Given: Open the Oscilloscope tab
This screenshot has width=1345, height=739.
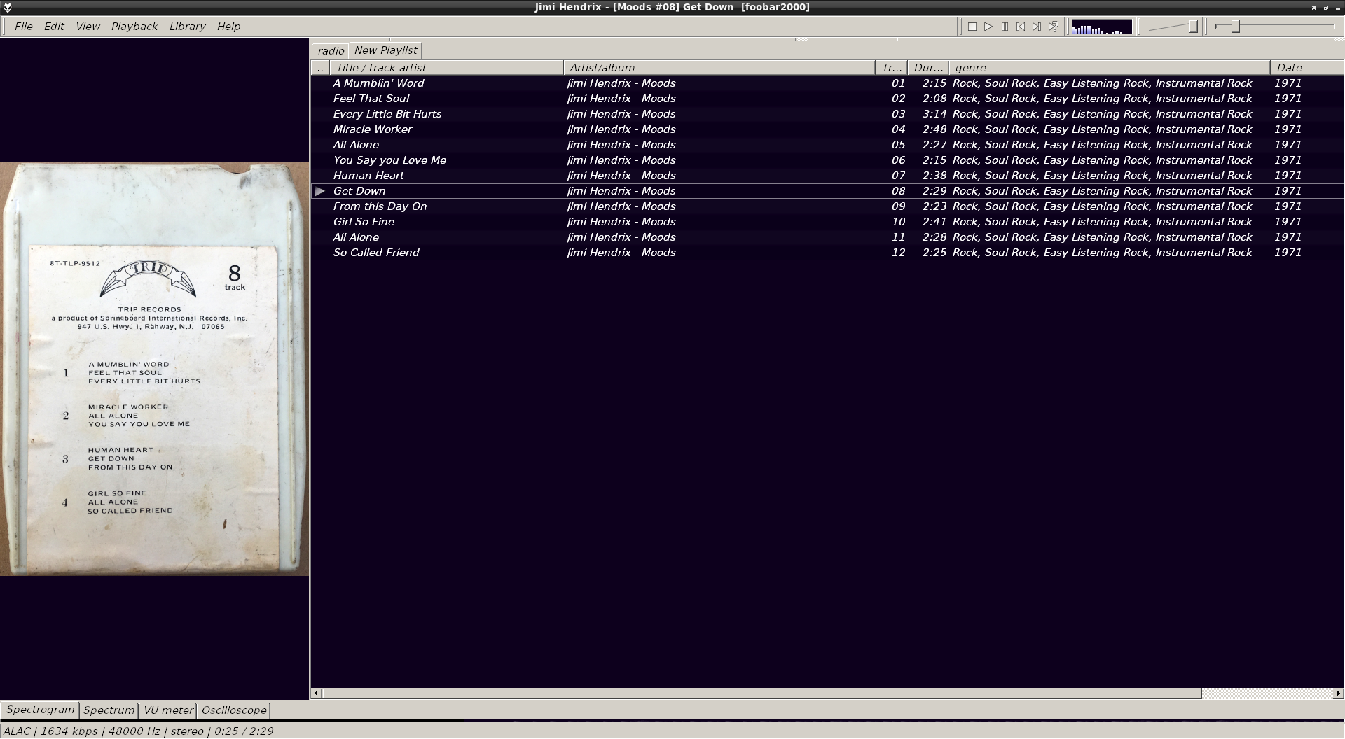Looking at the screenshot, I should tap(234, 710).
